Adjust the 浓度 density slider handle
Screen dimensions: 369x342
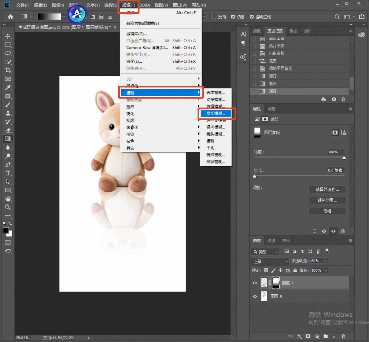click(344, 158)
